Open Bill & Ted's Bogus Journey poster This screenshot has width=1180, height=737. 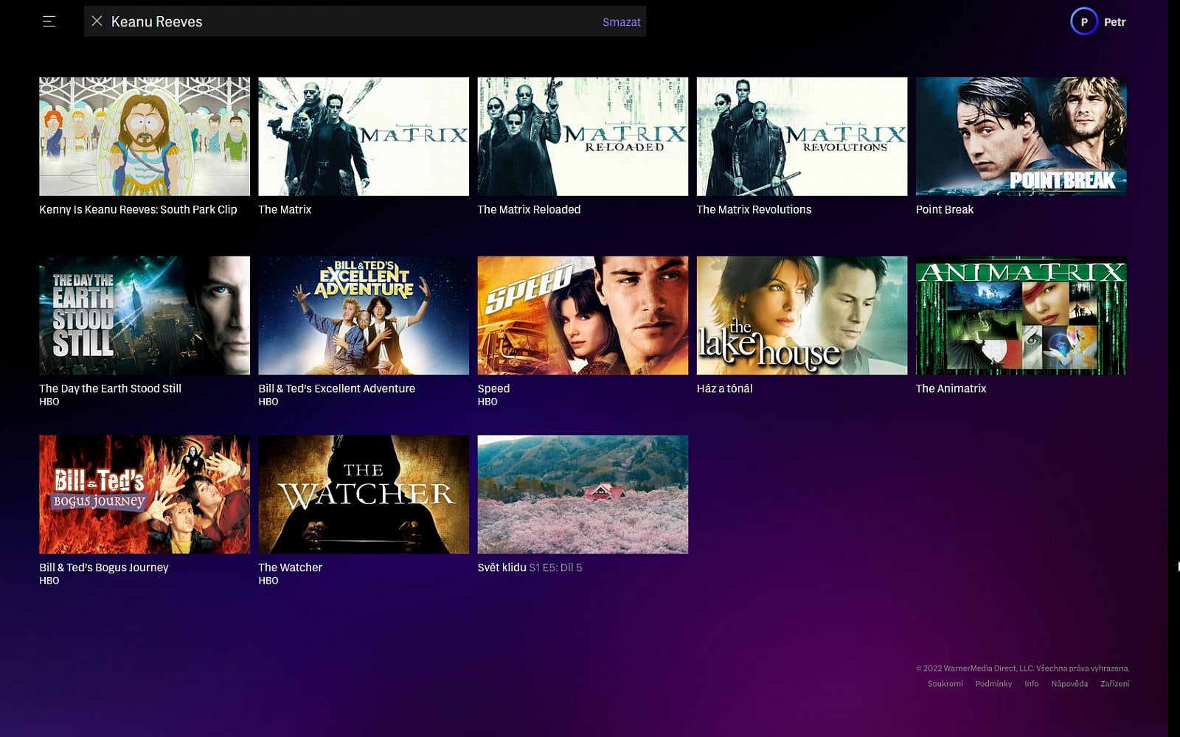tap(145, 495)
